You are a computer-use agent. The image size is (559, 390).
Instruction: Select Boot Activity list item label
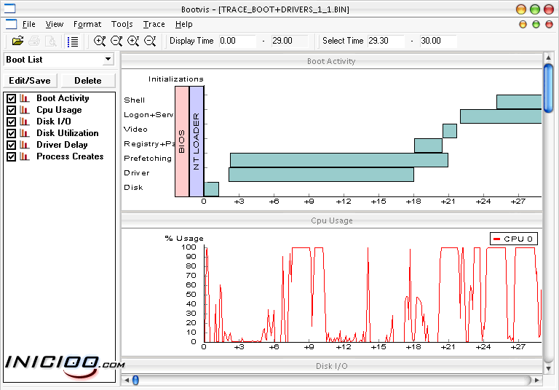point(63,98)
